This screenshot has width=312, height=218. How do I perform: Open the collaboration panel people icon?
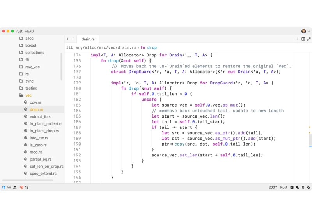(15, 187)
